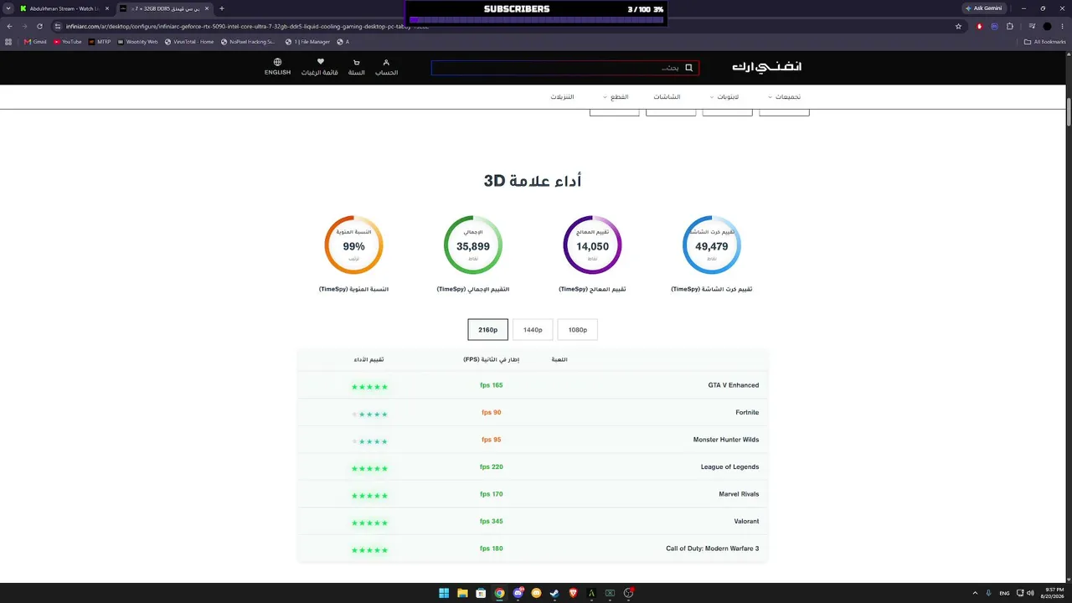Image resolution: width=1072 pixels, height=603 pixels.
Task: Click Monster Hunter Wilds game name
Action: point(726,440)
